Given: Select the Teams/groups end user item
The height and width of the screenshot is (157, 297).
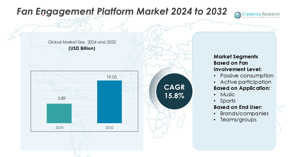Looking at the screenshot, I should pyautogui.click(x=238, y=120).
